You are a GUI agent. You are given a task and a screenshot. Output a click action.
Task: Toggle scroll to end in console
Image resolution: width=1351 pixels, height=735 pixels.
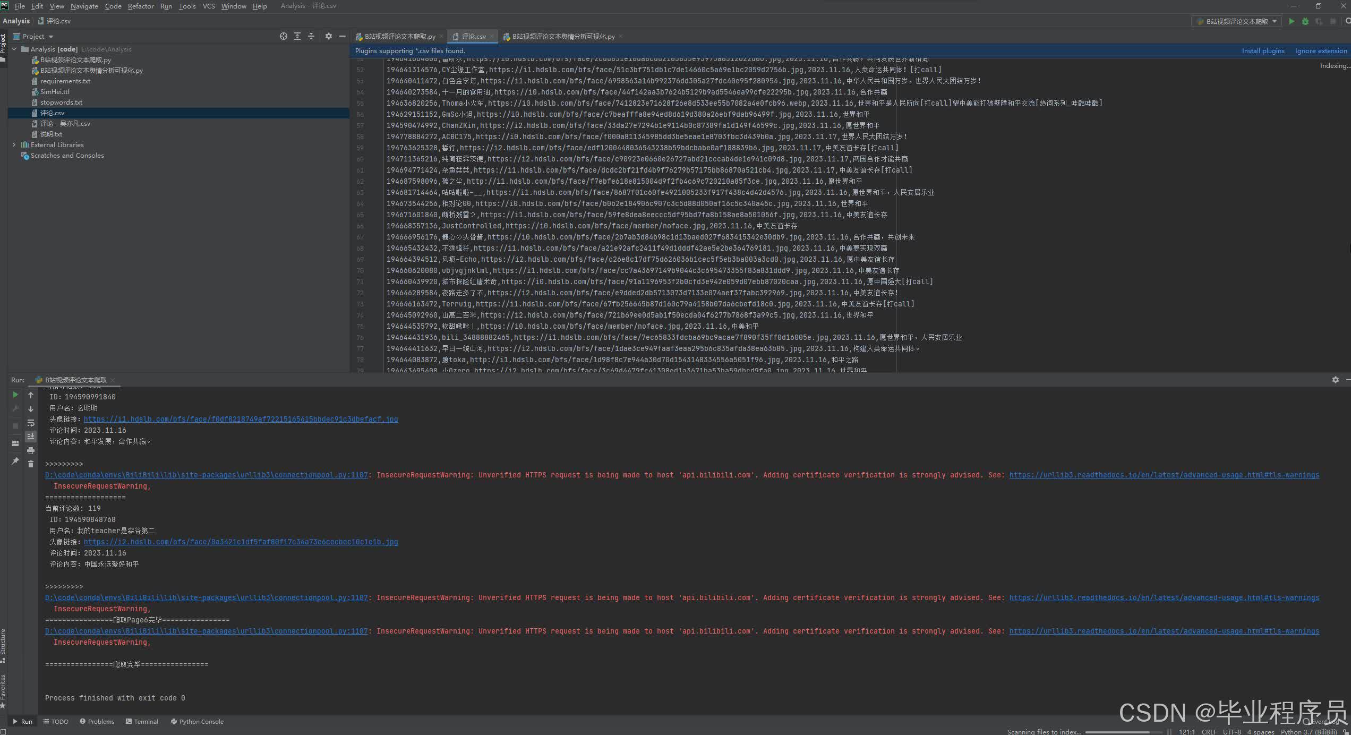[x=31, y=437]
